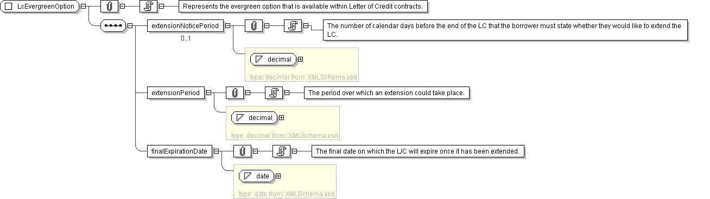
Task: Click the evergreen option description text
Action: pos(303,7)
